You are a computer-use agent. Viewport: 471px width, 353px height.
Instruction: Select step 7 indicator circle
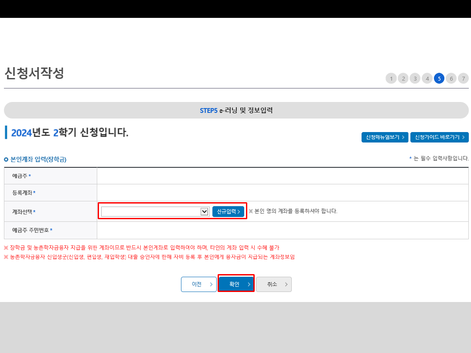click(463, 78)
